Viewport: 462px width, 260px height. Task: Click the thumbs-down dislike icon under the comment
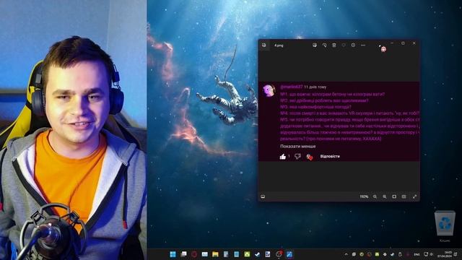[x=297, y=156]
